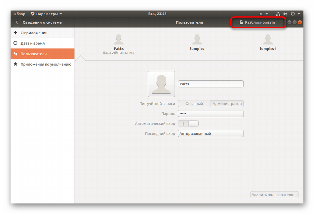
Task: Click the volume speaker icon
Action: coord(285,14)
